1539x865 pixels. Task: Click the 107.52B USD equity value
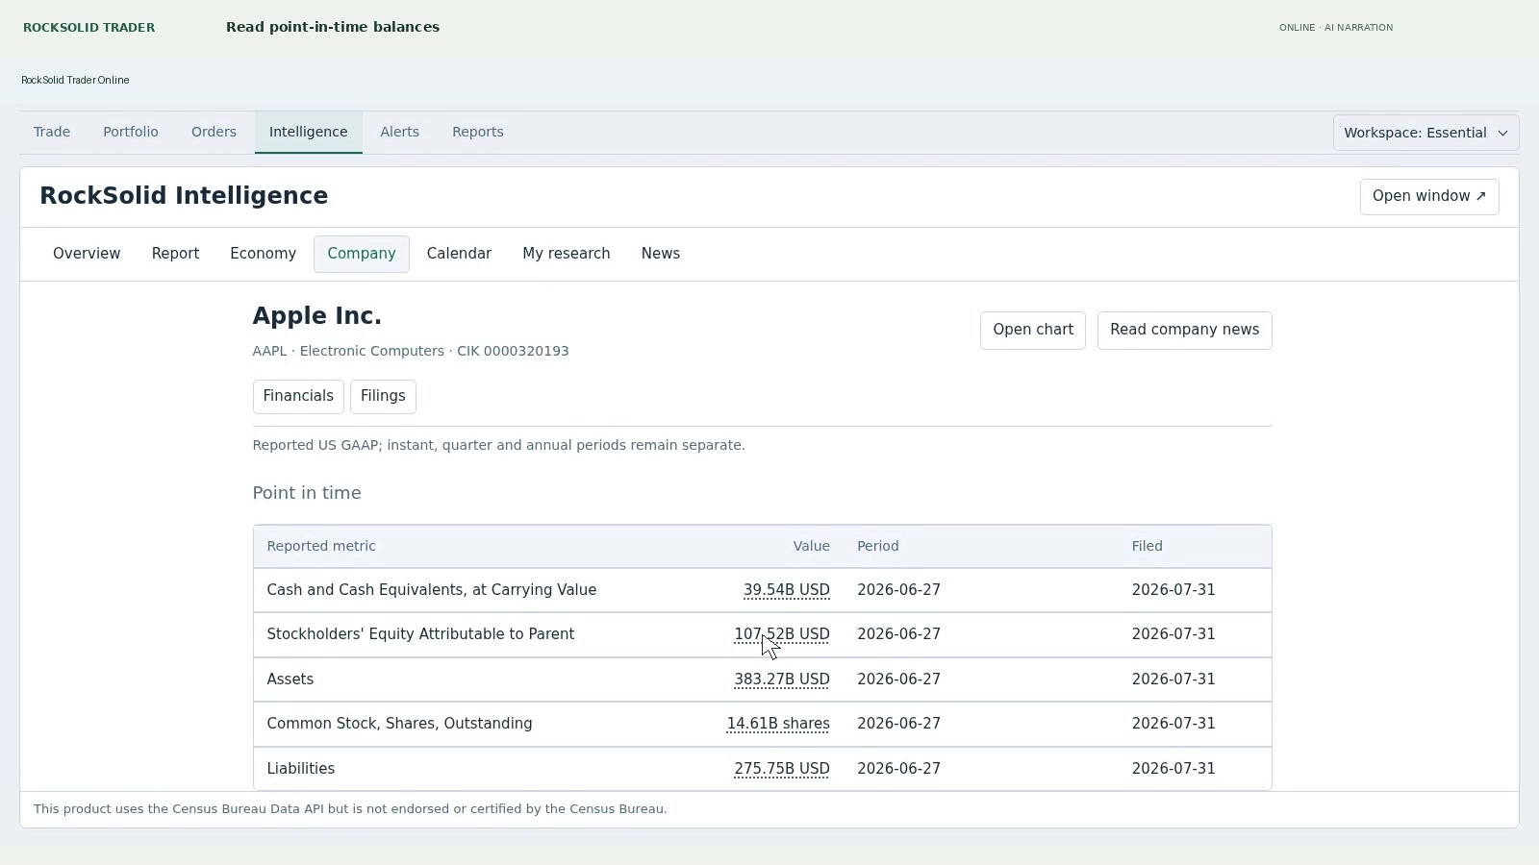click(x=781, y=634)
